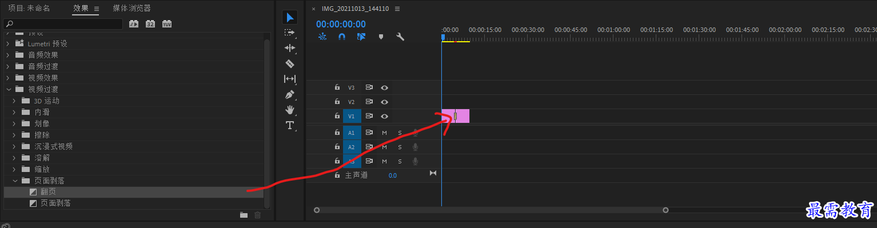877x228 pixels.
Task: Toggle sync lock on A1 track
Action: pyautogui.click(x=369, y=133)
